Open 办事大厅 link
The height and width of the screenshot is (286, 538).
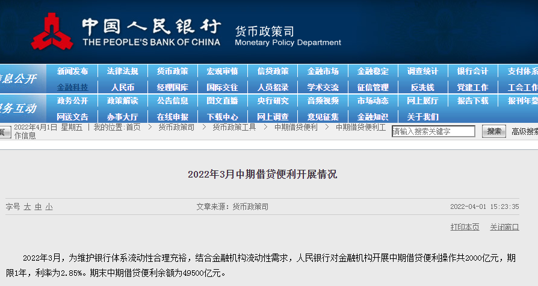point(123,117)
